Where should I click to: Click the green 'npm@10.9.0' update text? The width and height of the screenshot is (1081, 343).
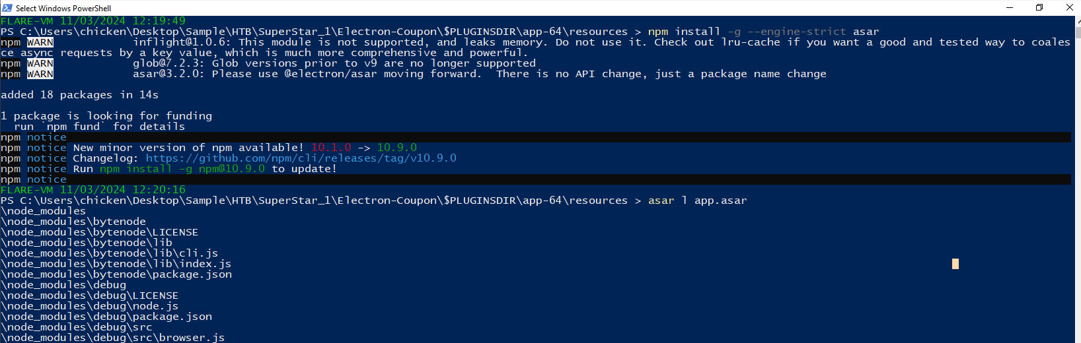(232, 169)
